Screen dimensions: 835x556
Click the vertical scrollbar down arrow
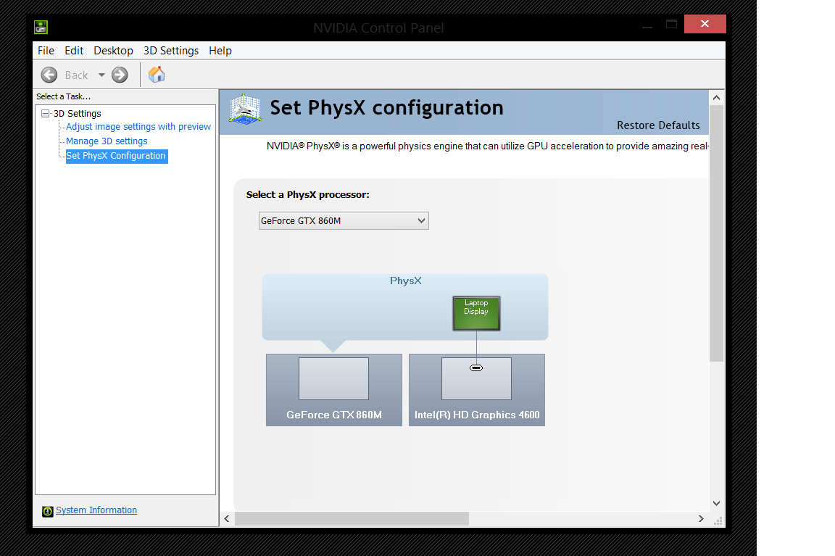click(716, 503)
